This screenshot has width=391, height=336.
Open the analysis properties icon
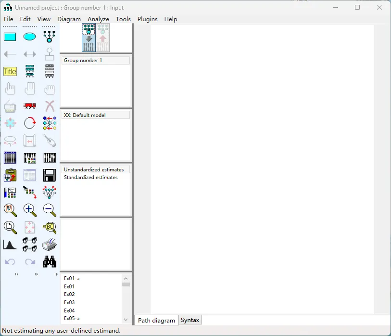point(30,158)
